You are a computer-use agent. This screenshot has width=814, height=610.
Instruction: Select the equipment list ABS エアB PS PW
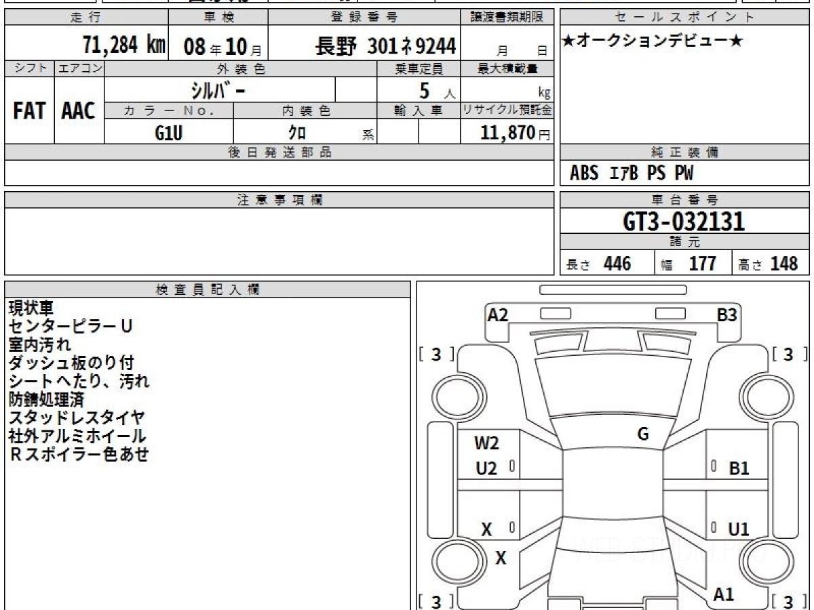pyautogui.click(x=632, y=174)
